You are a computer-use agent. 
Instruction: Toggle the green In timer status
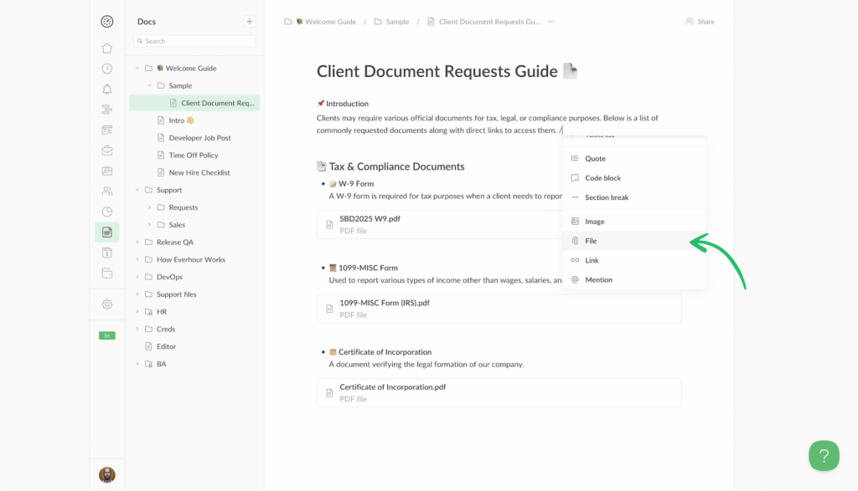pos(106,335)
